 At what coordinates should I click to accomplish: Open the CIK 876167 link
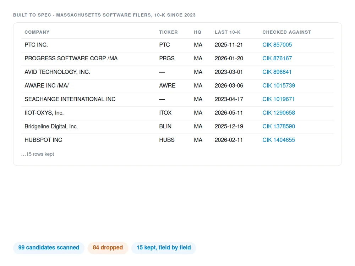[x=277, y=59]
